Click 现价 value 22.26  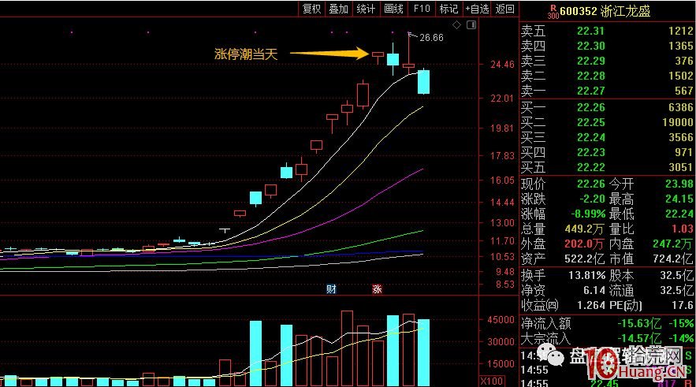point(590,184)
